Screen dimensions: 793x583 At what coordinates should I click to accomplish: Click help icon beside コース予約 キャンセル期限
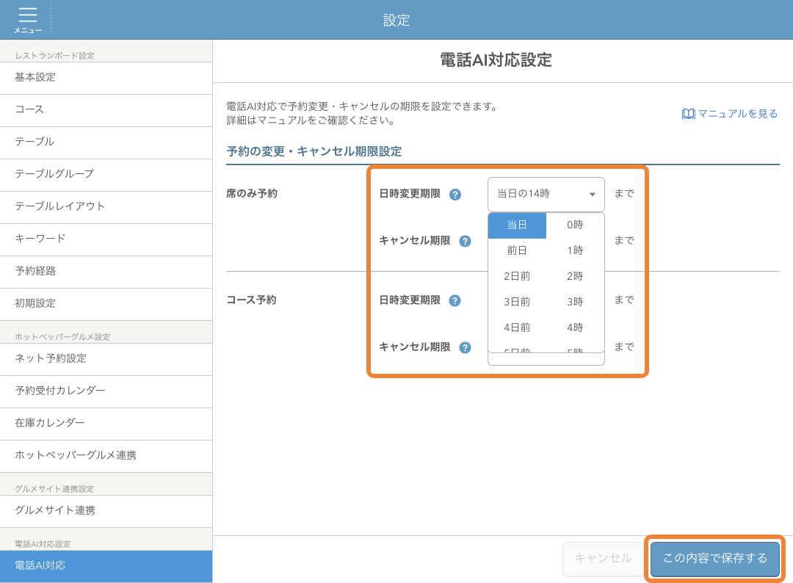(466, 348)
